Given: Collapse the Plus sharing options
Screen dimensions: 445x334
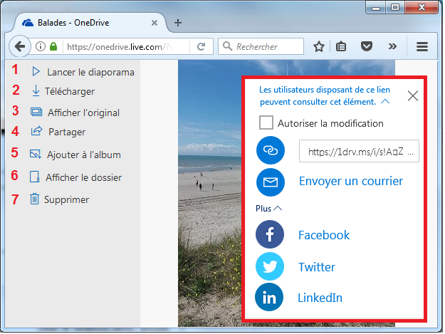Looking at the screenshot, I should point(268,209).
